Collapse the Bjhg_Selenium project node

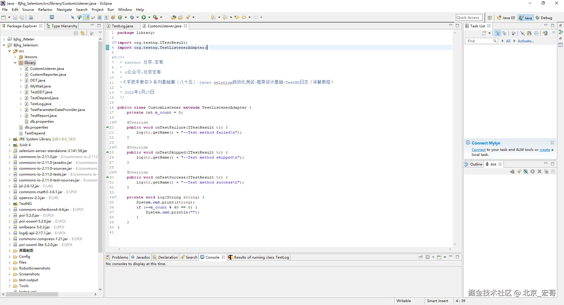(4, 45)
